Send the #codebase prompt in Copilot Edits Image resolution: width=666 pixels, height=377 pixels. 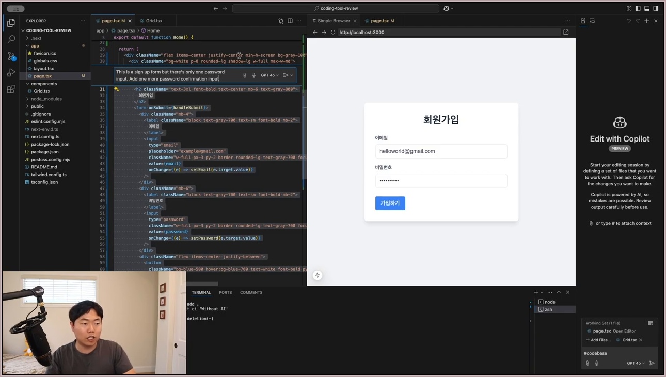point(652,363)
